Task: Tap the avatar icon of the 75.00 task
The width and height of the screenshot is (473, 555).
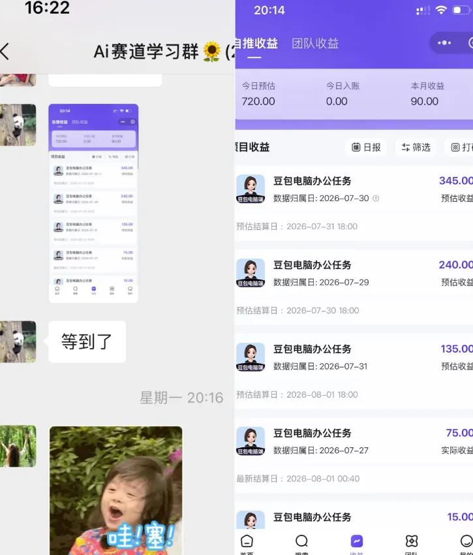Action: click(x=251, y=441)
